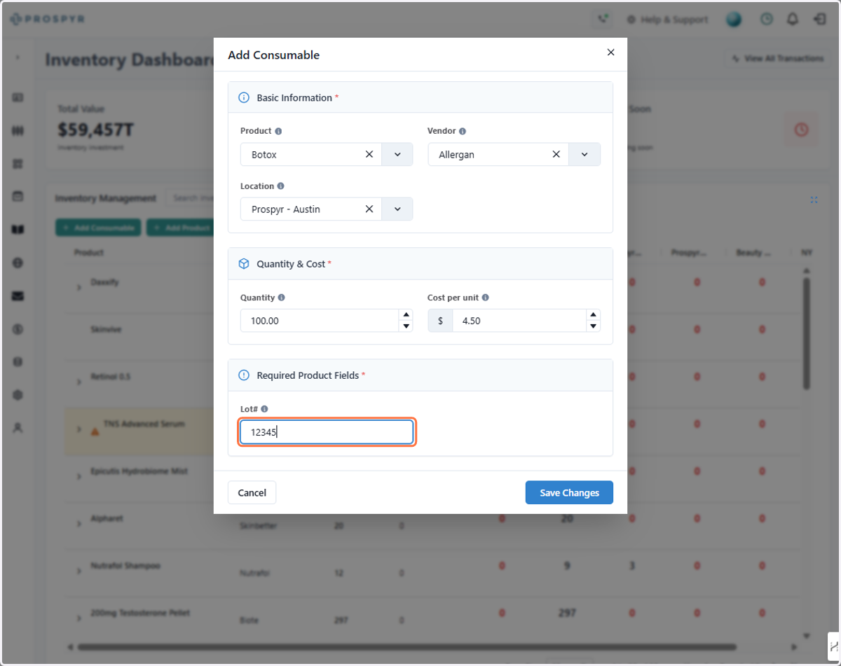Click the table vertical scrollbar
This screenshot has width=841, height=666.
807,333
